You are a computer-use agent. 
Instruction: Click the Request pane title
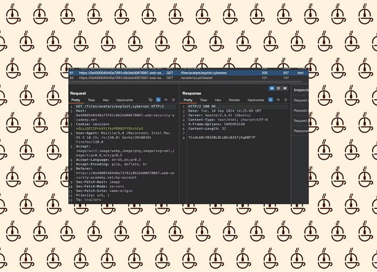(78, 93)
